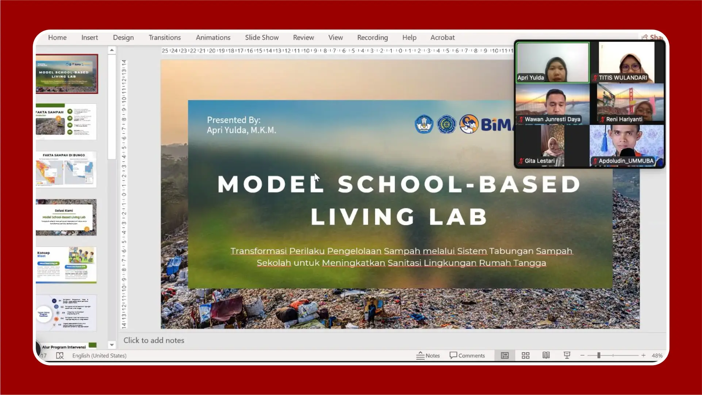Open the Review tab
Screen dimensions: 702x395
click(x=303, y=38)
